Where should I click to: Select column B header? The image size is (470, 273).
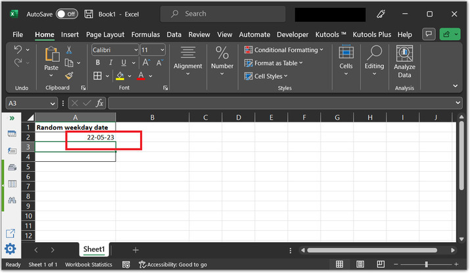[153, 117]
